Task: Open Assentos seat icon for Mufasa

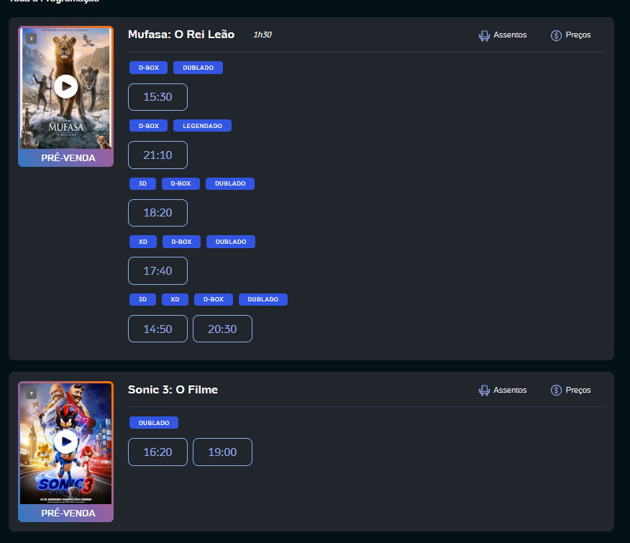Action: coord(484,35)
